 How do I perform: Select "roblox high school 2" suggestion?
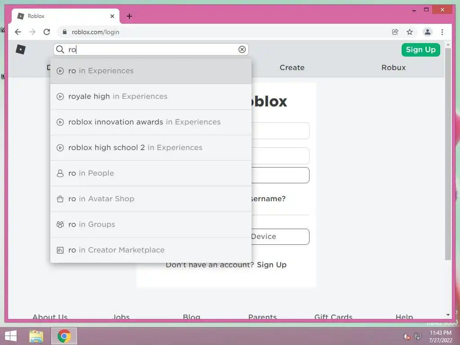[x=151, y=147]
